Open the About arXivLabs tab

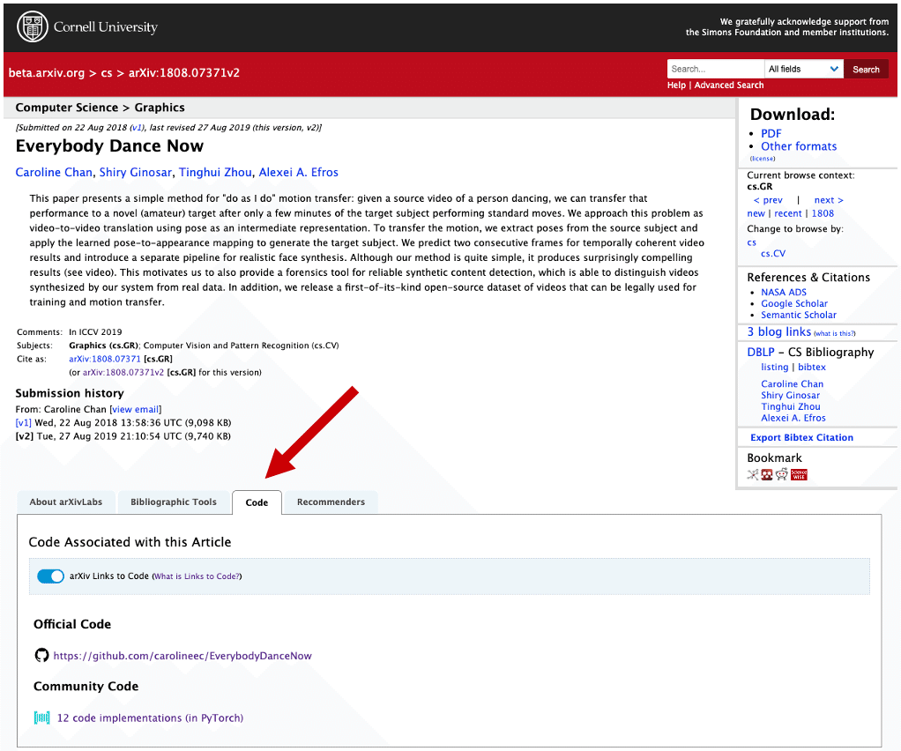65,502
